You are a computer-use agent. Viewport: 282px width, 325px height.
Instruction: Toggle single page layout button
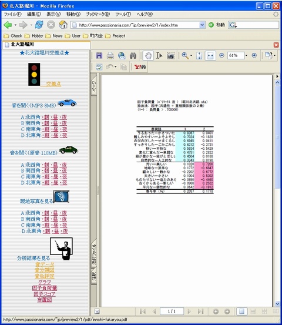click(x=242, y=311)
